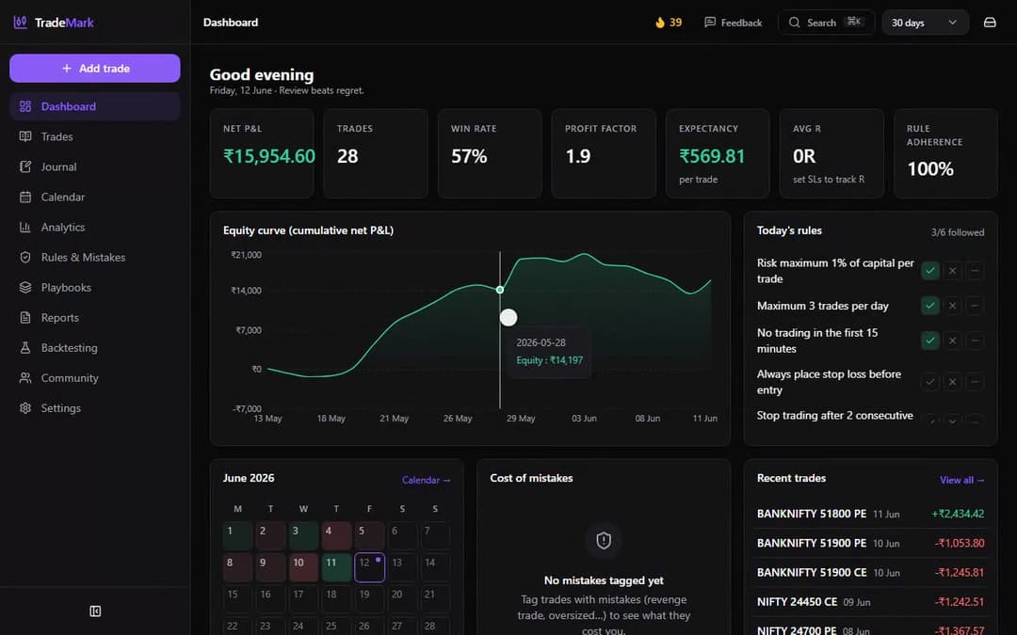Viewport: 1017px width, 635px height.
Task: Open Reports in sidebar
Action: pyautogui.click(x=95, y=318)
